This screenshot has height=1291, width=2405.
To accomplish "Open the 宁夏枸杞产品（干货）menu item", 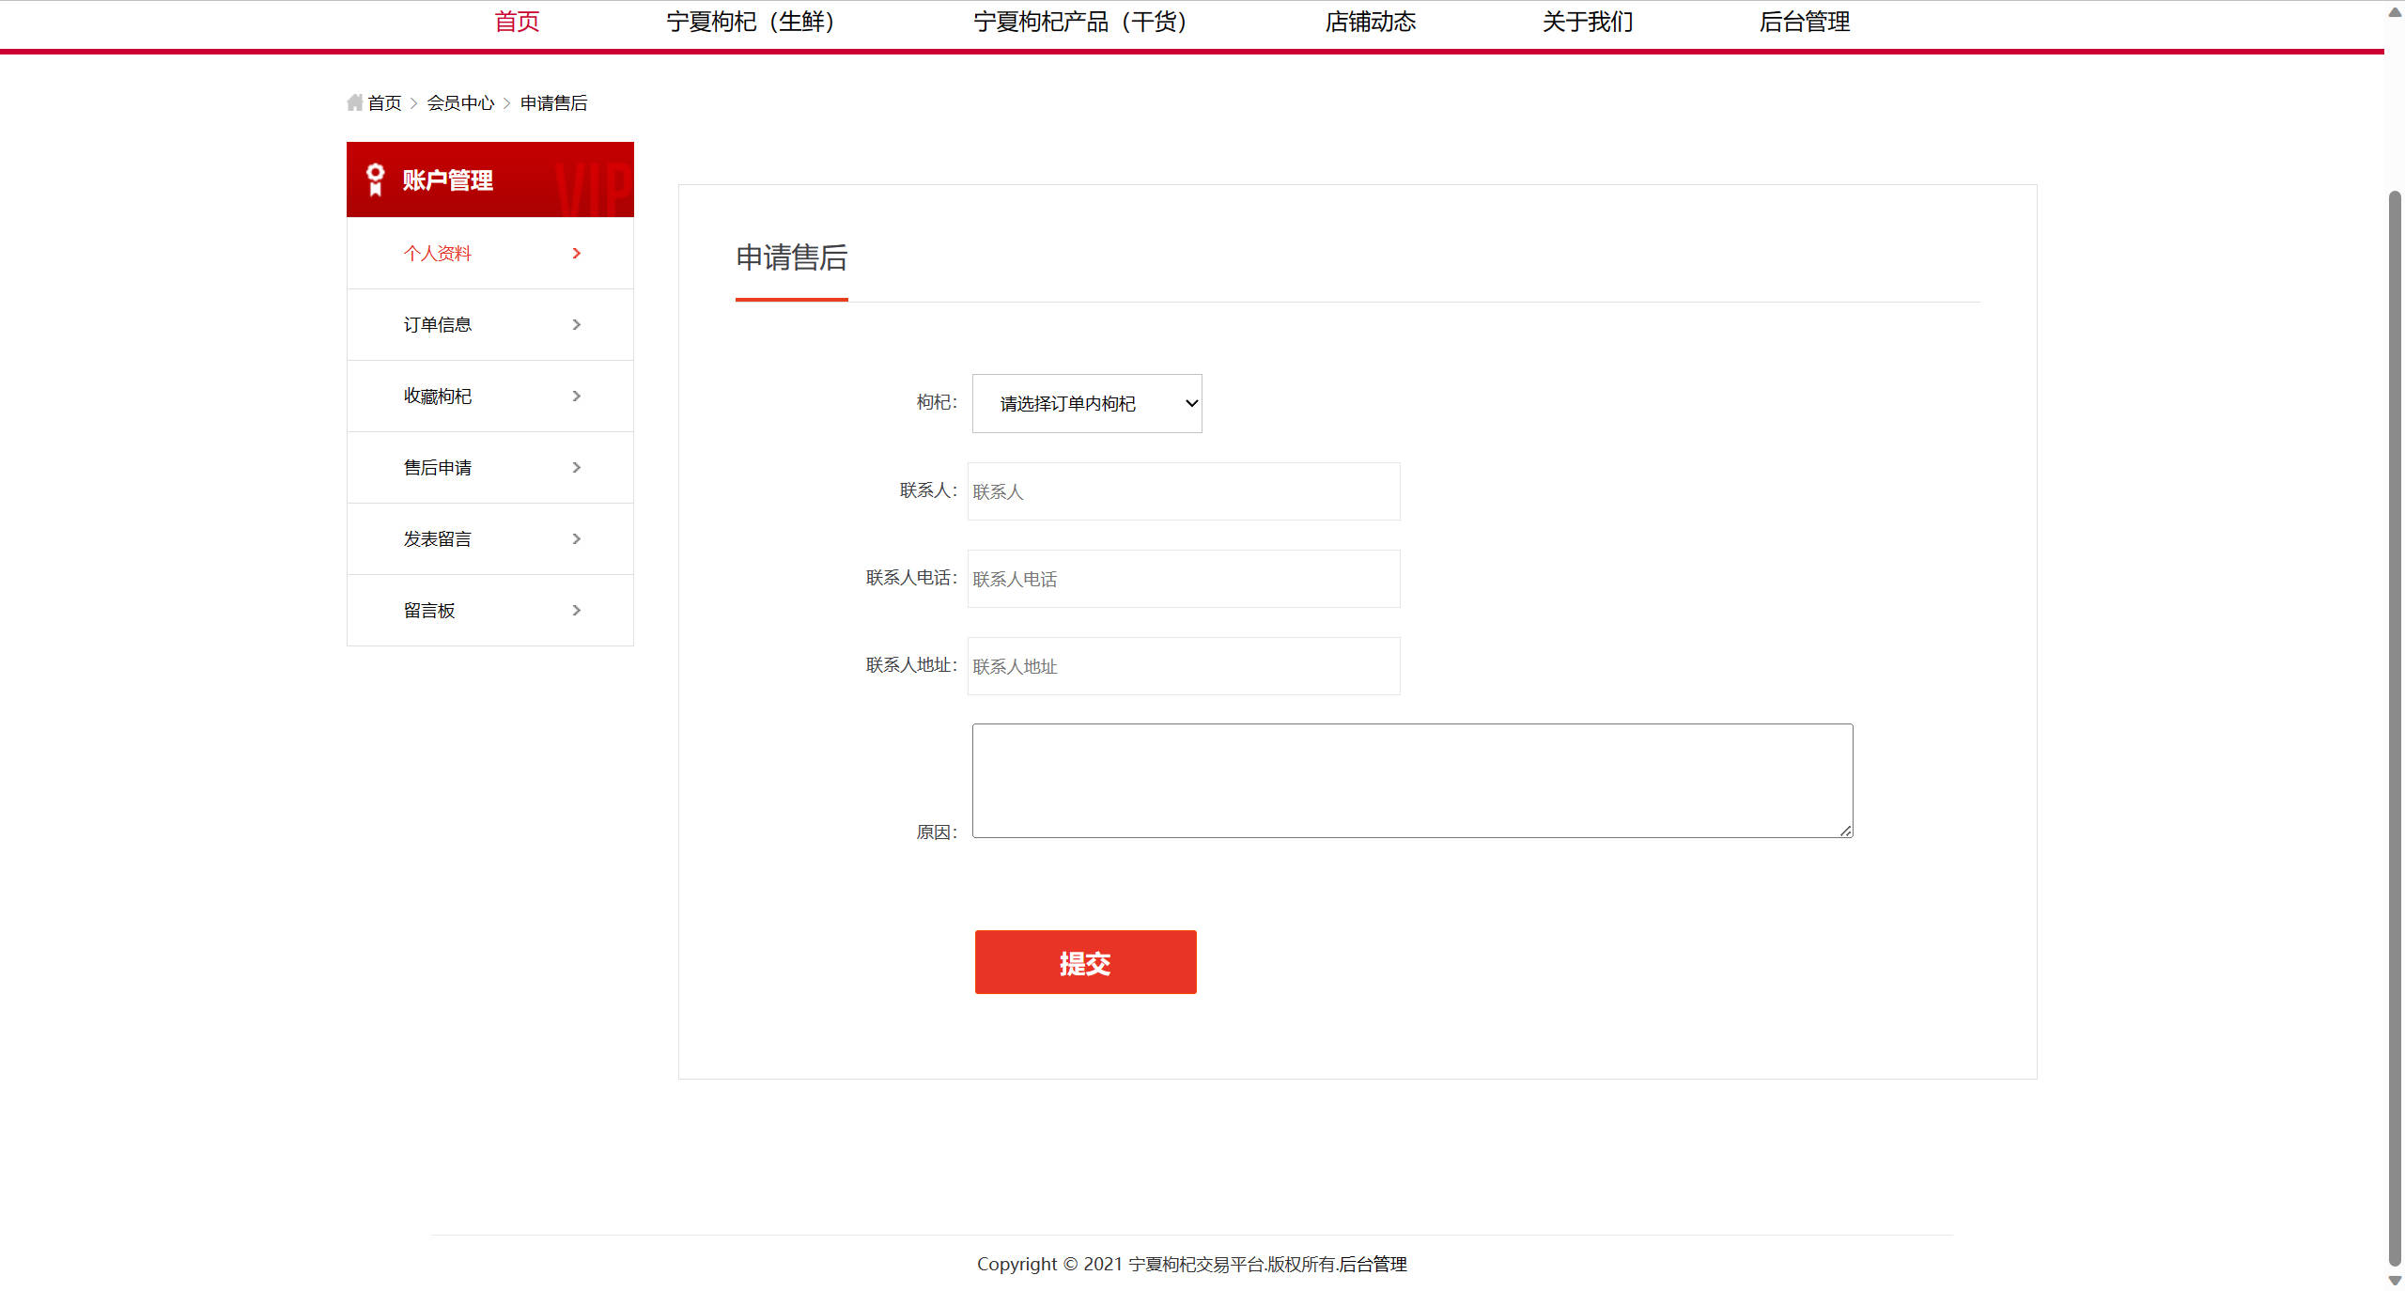I will point(1080,22).
